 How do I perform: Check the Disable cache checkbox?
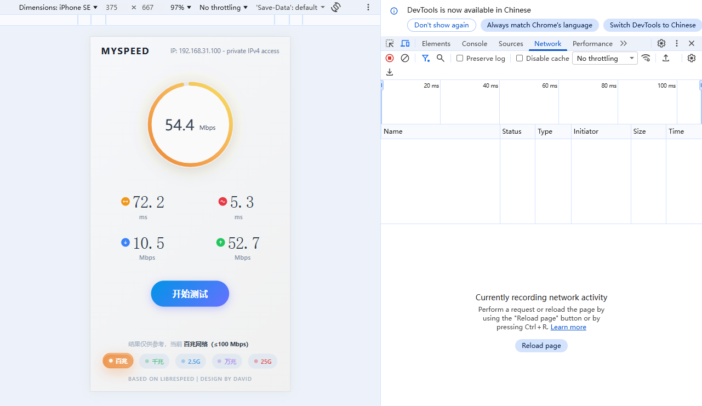coord(520,58)
